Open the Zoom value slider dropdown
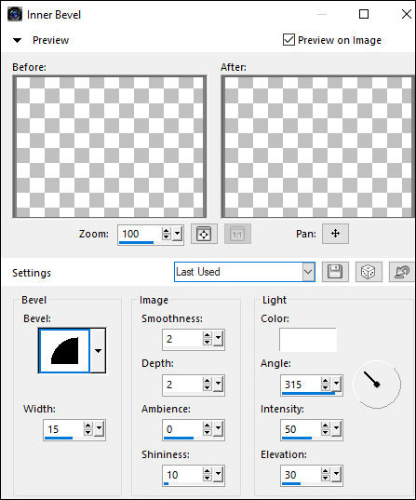416x500 pixels. pos(178,235)
